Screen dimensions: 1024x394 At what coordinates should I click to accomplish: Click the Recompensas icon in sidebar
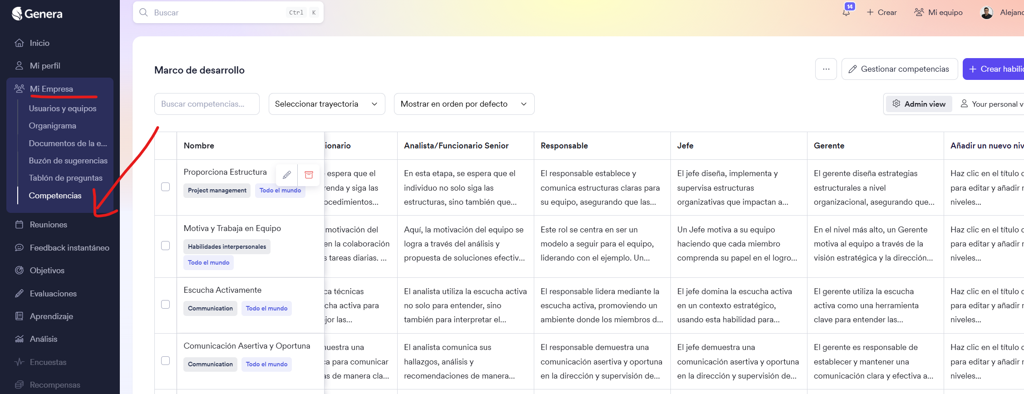(19, 385)
